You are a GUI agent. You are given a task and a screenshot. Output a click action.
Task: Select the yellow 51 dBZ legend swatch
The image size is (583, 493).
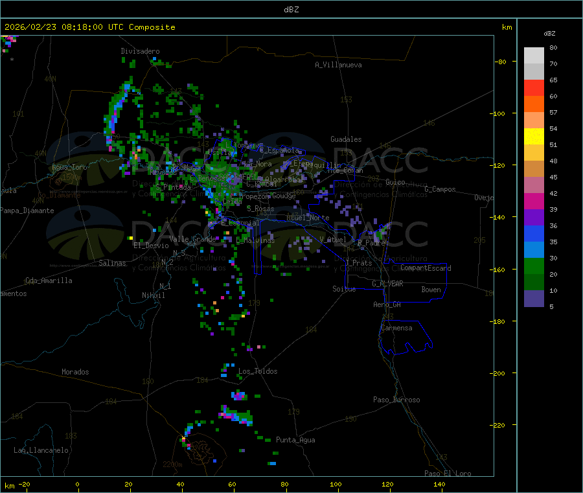[x=534, y=137]
